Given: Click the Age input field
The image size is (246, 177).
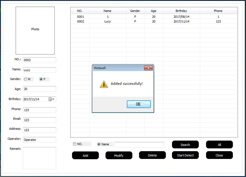Looking at the screenshot, I should coord(39,89).
